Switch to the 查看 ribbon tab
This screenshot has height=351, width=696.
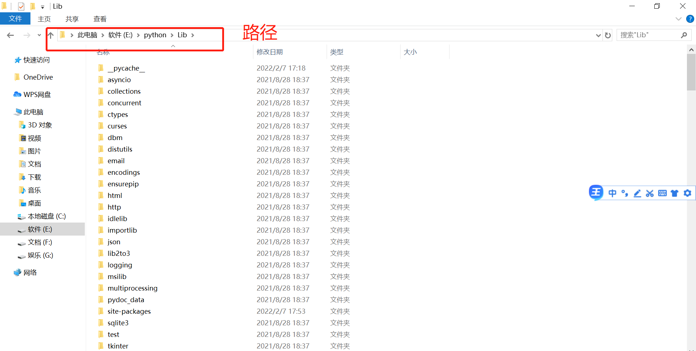tap(100, 19)
